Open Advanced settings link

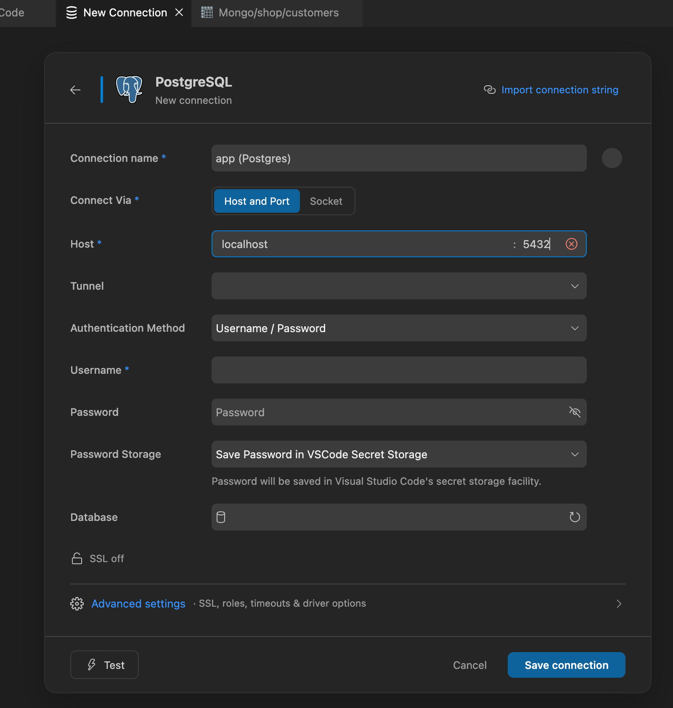[138, 604]
